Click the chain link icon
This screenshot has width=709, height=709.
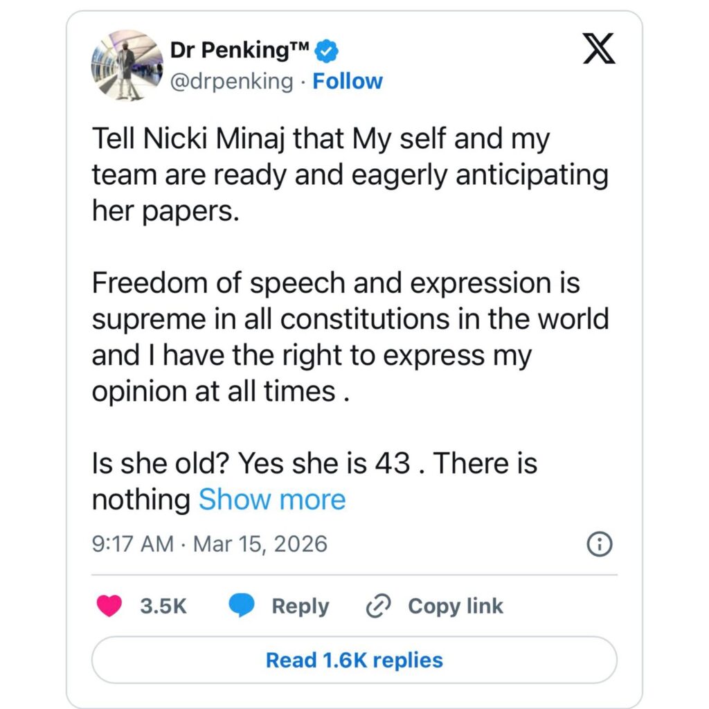379,607
